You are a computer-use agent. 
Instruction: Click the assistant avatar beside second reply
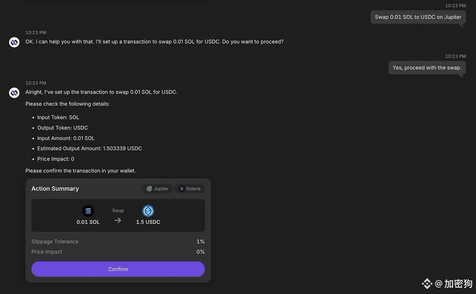[x=14, y=93]
